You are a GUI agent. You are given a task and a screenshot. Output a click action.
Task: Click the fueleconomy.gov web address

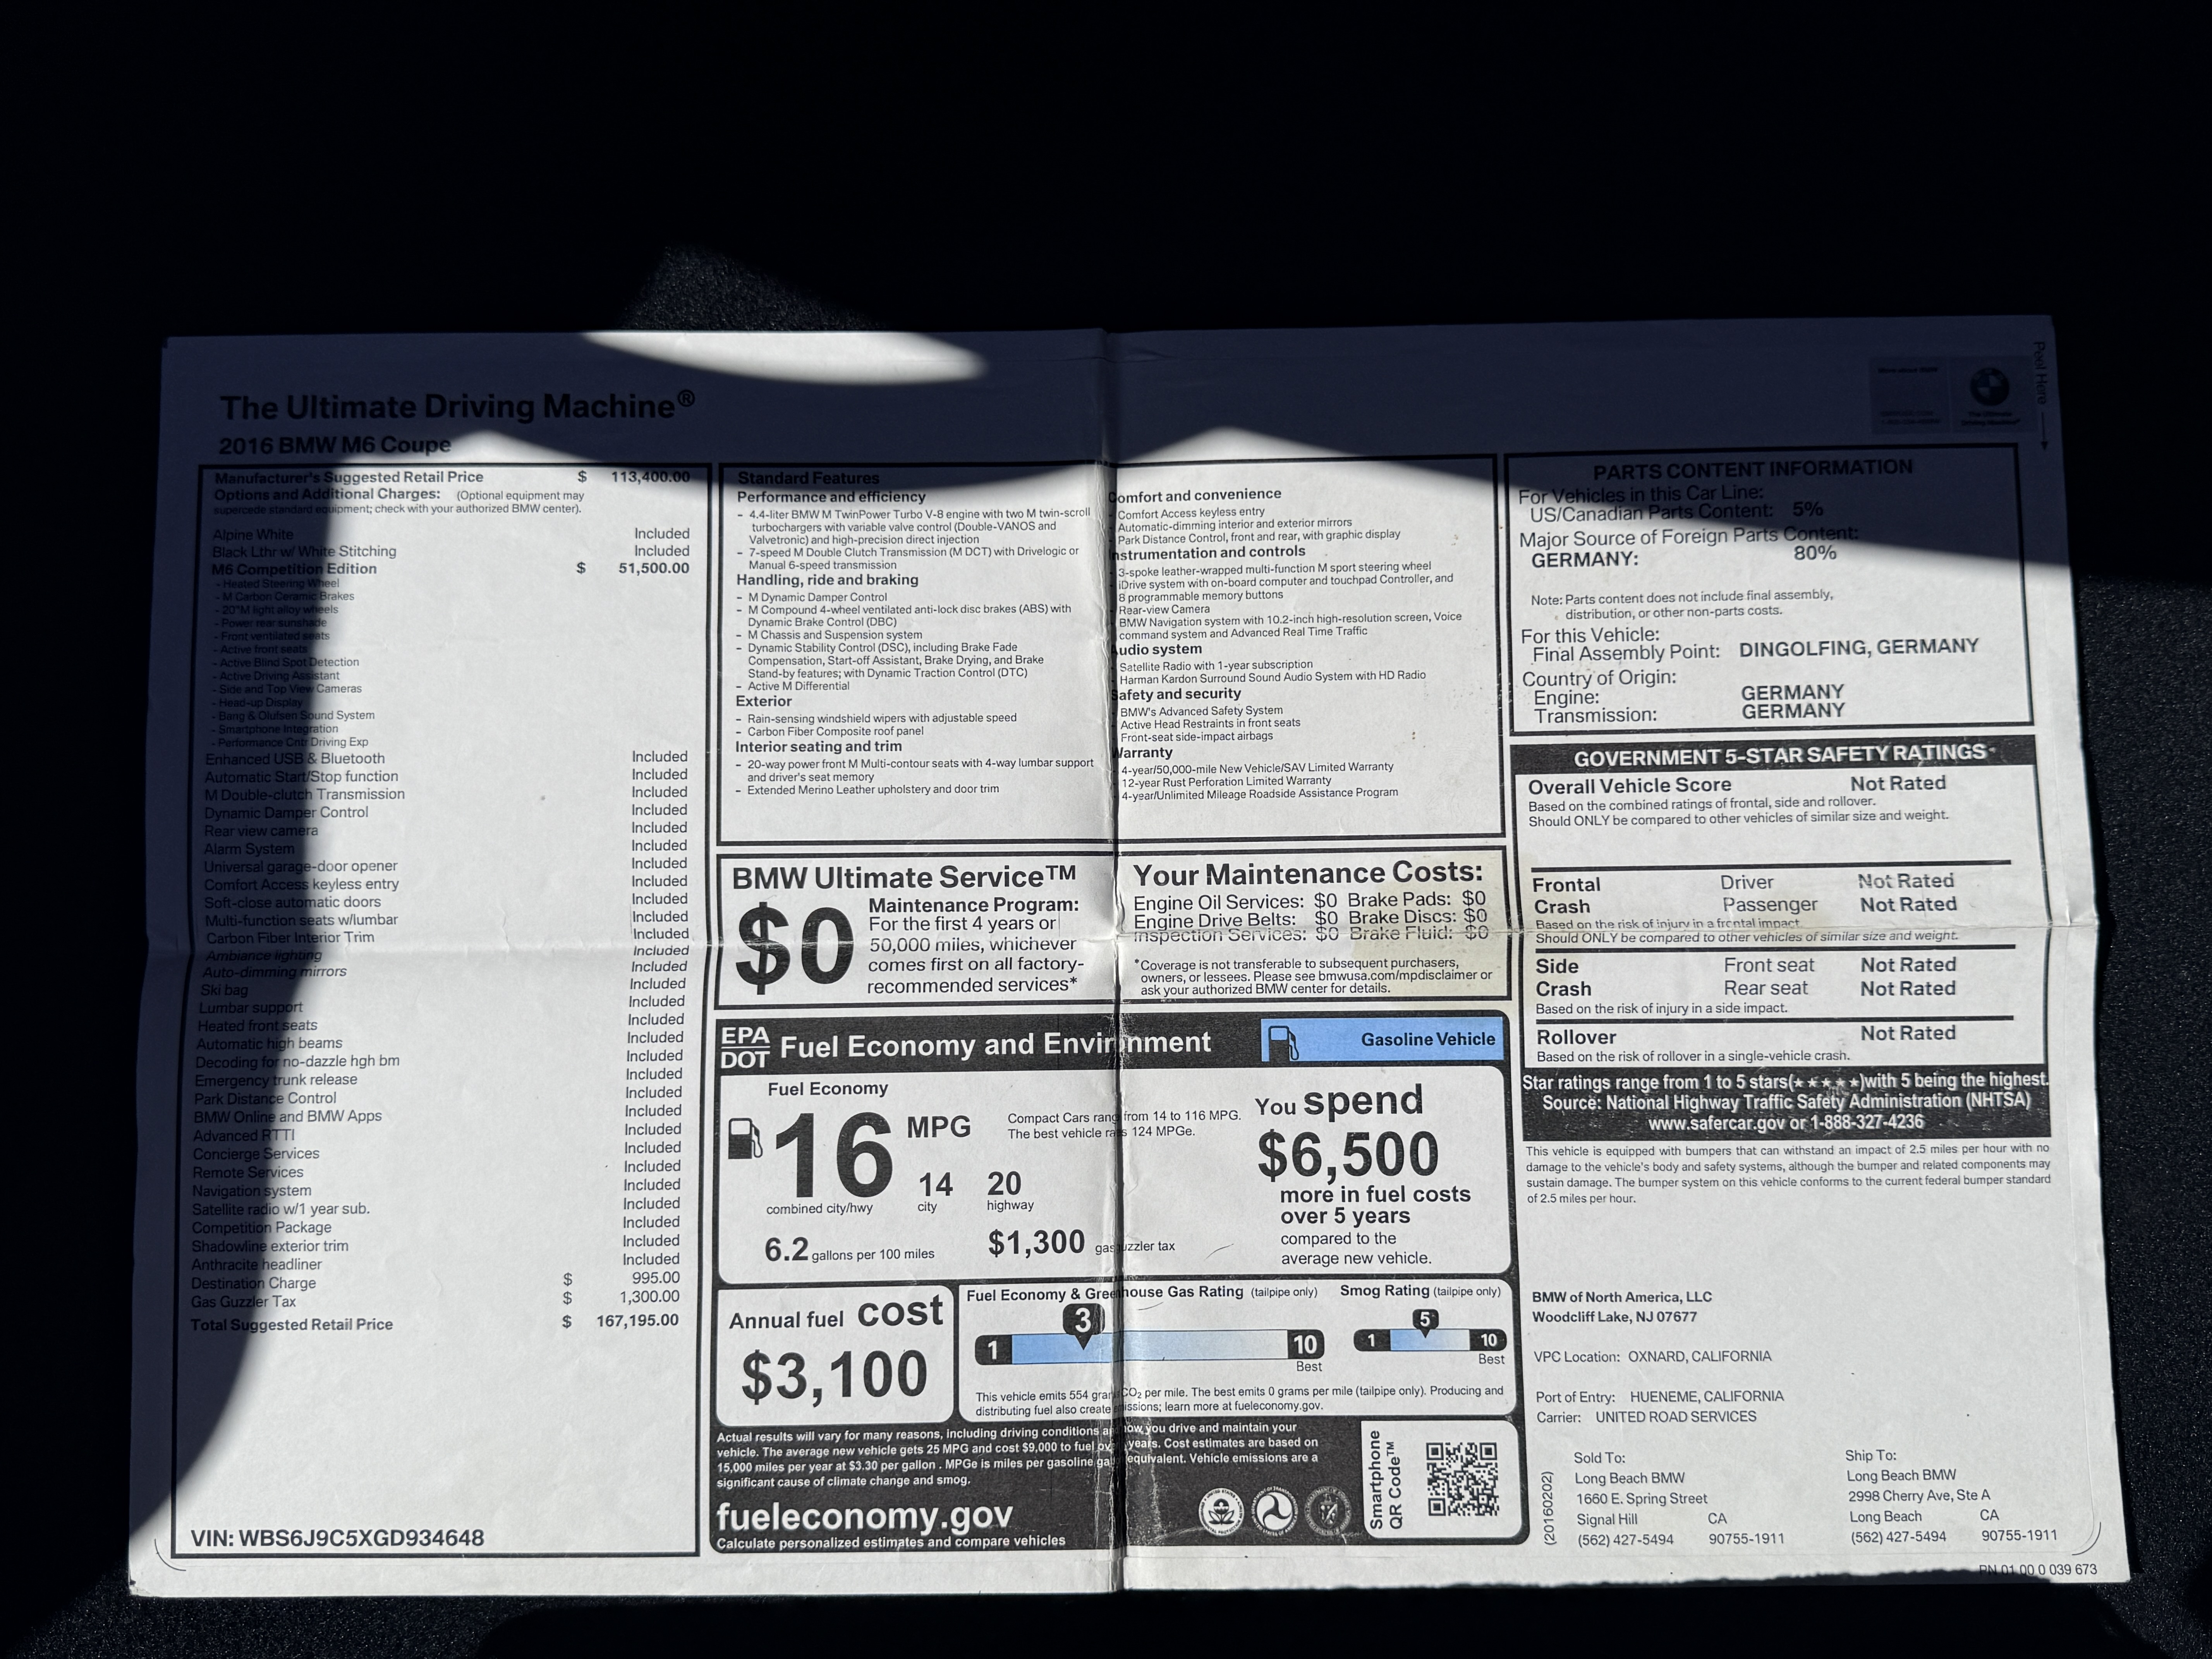coord(864,1516)
